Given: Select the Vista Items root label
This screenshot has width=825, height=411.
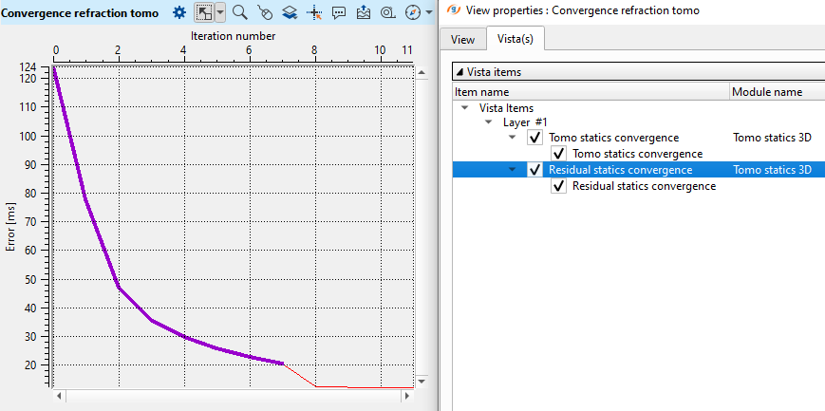Looking at the screenshot, I should tap(506, 108).
